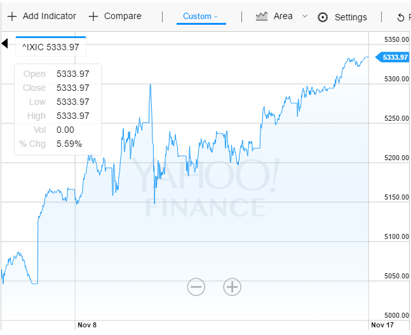The image size is (411, 335).
Task: Zoom in with the circled plus button
Action: pyautogui.click(x=232, y=287)
